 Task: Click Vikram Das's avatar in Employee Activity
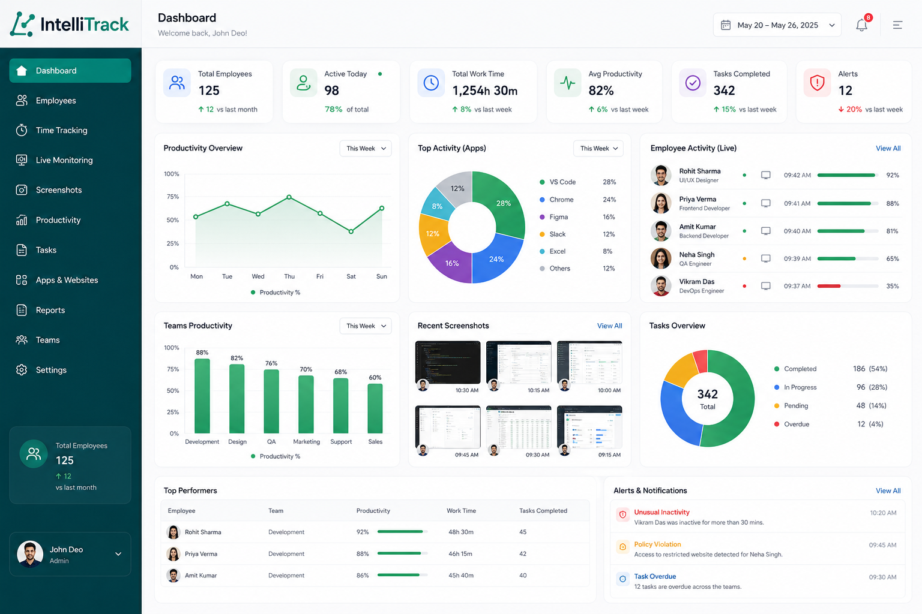pyautogui.click(x=661, y=286)
